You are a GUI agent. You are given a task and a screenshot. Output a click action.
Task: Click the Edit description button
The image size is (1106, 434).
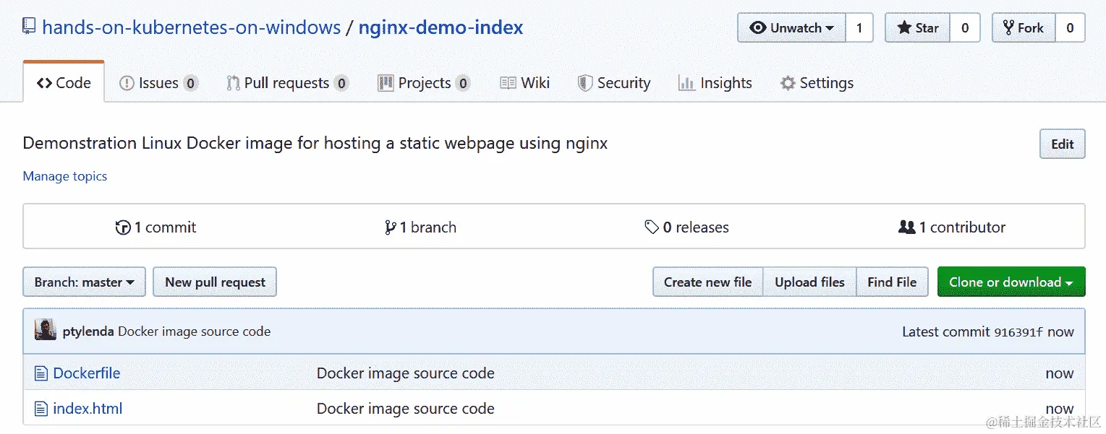[x=1062, y=144]
